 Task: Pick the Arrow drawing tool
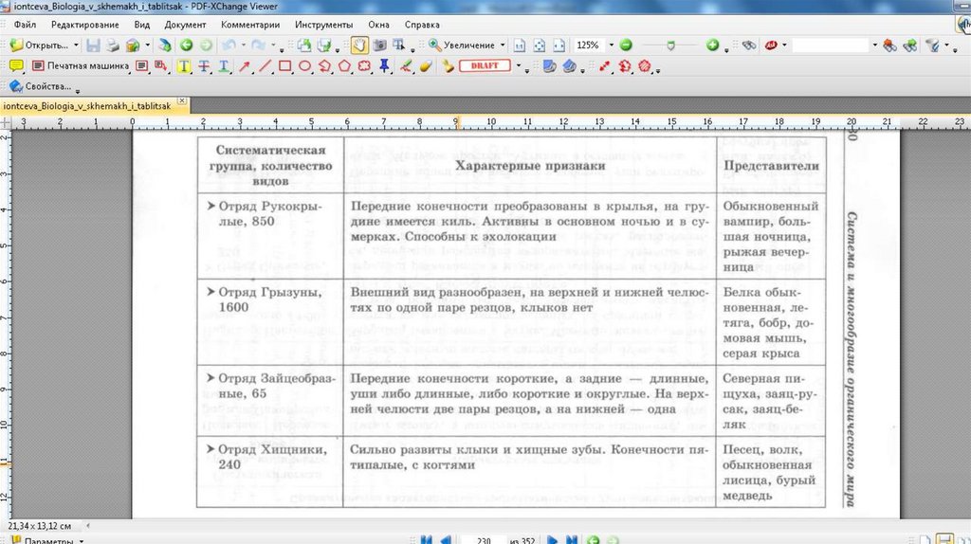[245, 66]
